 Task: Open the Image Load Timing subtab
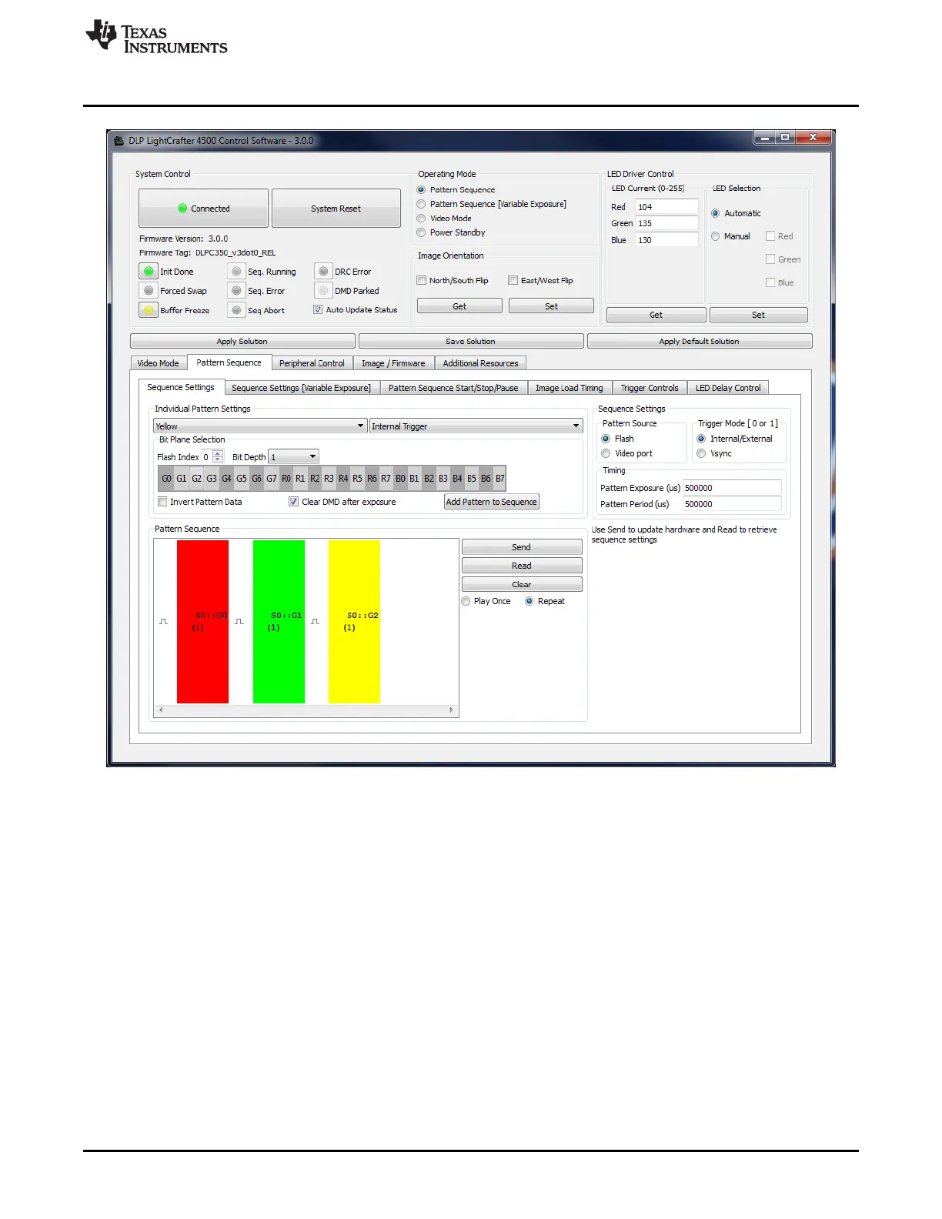tap(570, 388)
